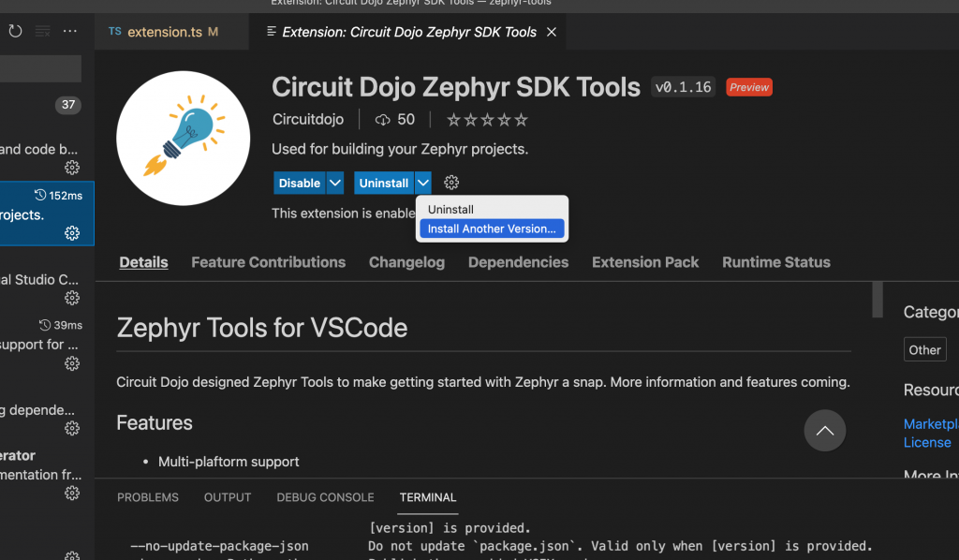
Task: Clear the extensions search results
Action: [x=42, y=31]
